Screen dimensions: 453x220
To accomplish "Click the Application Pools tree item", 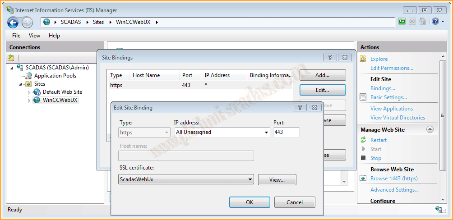I will click(55, 76).
